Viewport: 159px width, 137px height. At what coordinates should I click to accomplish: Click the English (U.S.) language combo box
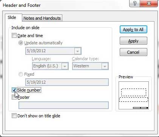click(x=50, y=66)
